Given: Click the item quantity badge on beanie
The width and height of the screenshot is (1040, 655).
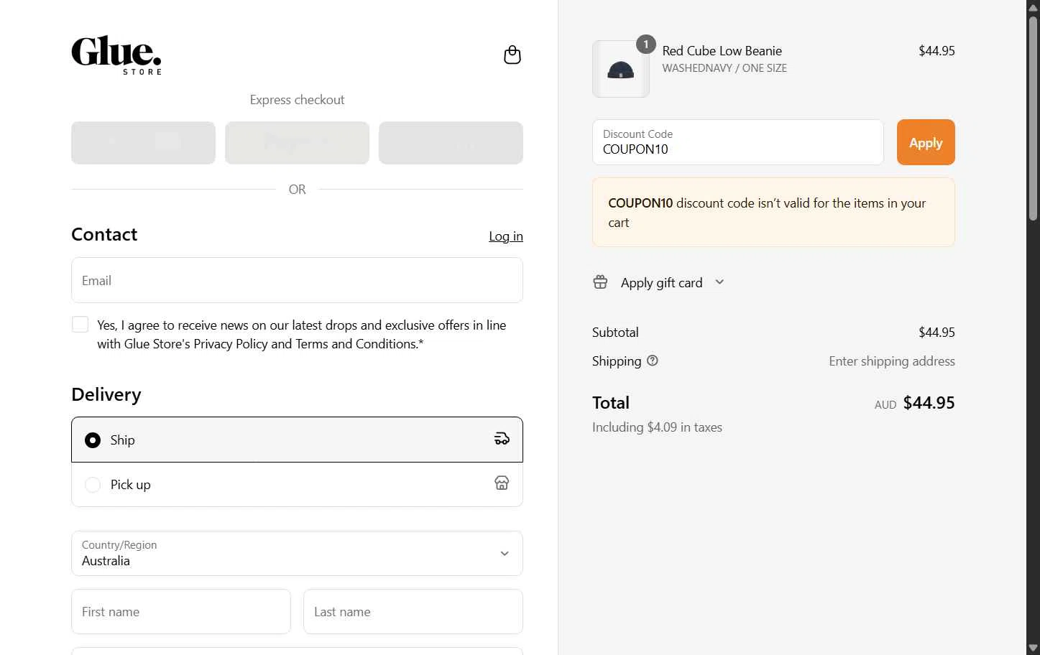Looking at the screenshot, I should [645, 45].
